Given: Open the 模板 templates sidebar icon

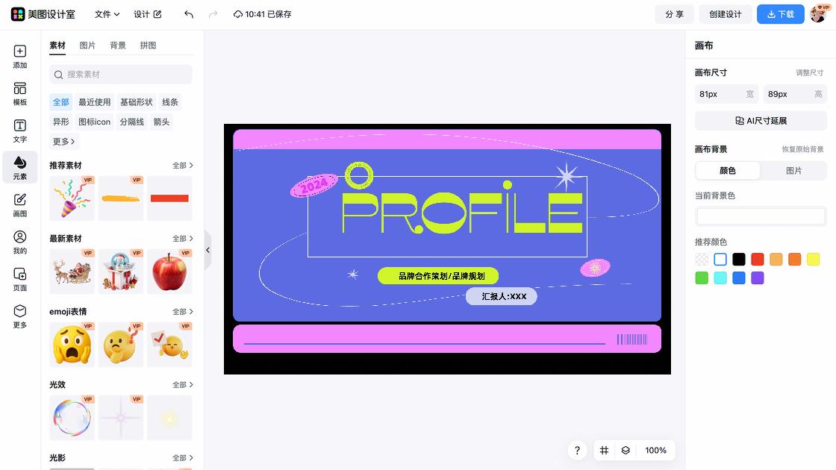Looking at the screenshot, I should click(x=19, y=93).
